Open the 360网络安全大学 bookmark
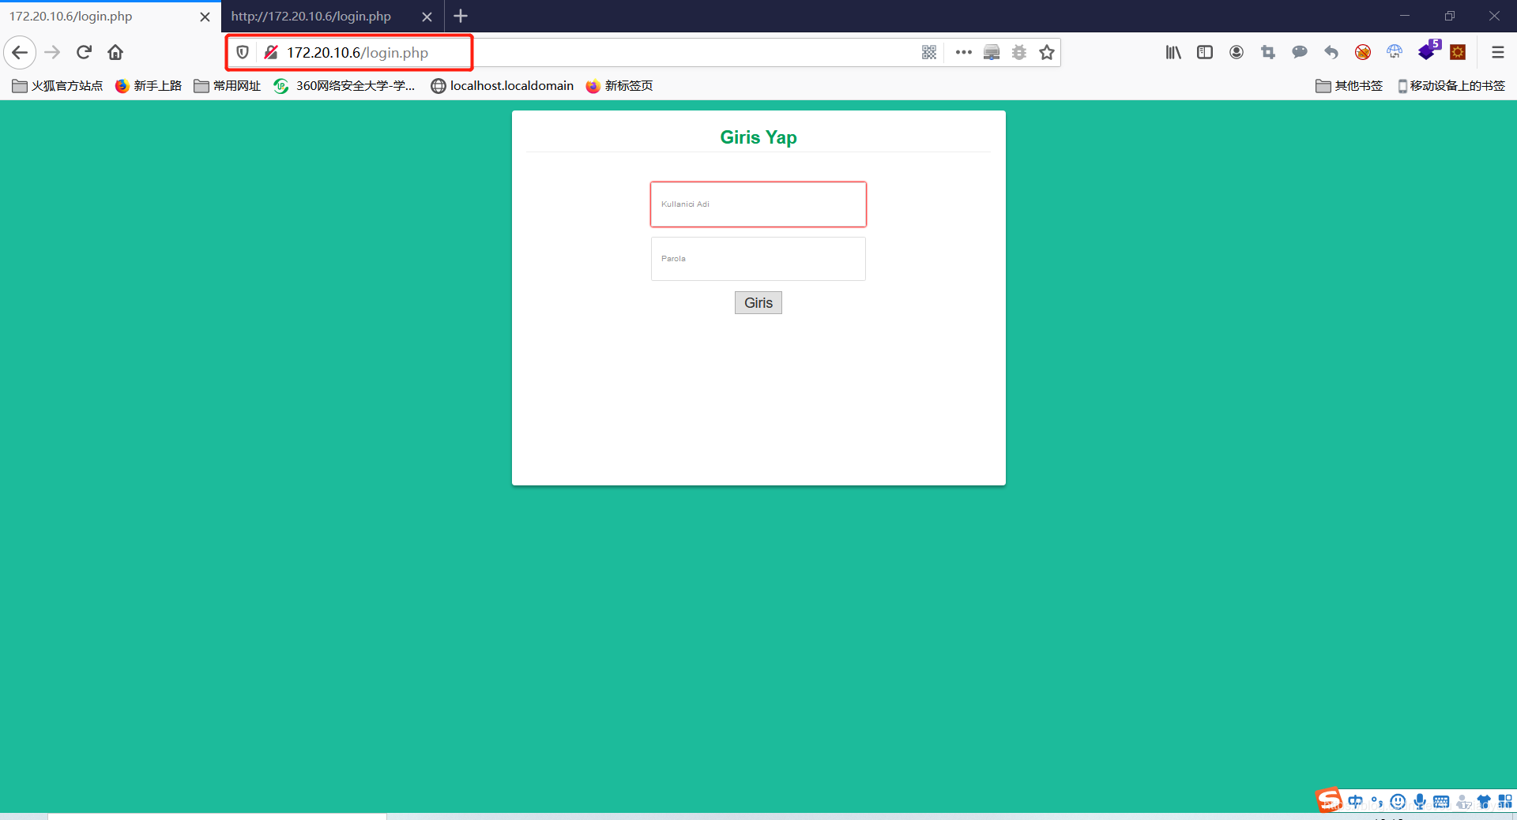The image size is (1517, 820). [x=344, y=86]
